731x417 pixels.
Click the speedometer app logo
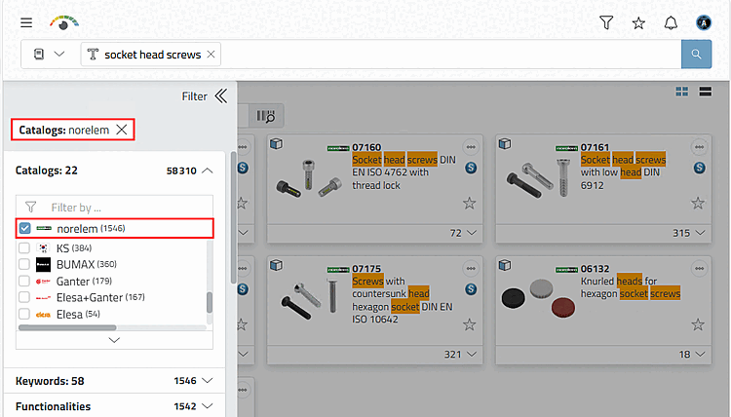coord(64,22)
